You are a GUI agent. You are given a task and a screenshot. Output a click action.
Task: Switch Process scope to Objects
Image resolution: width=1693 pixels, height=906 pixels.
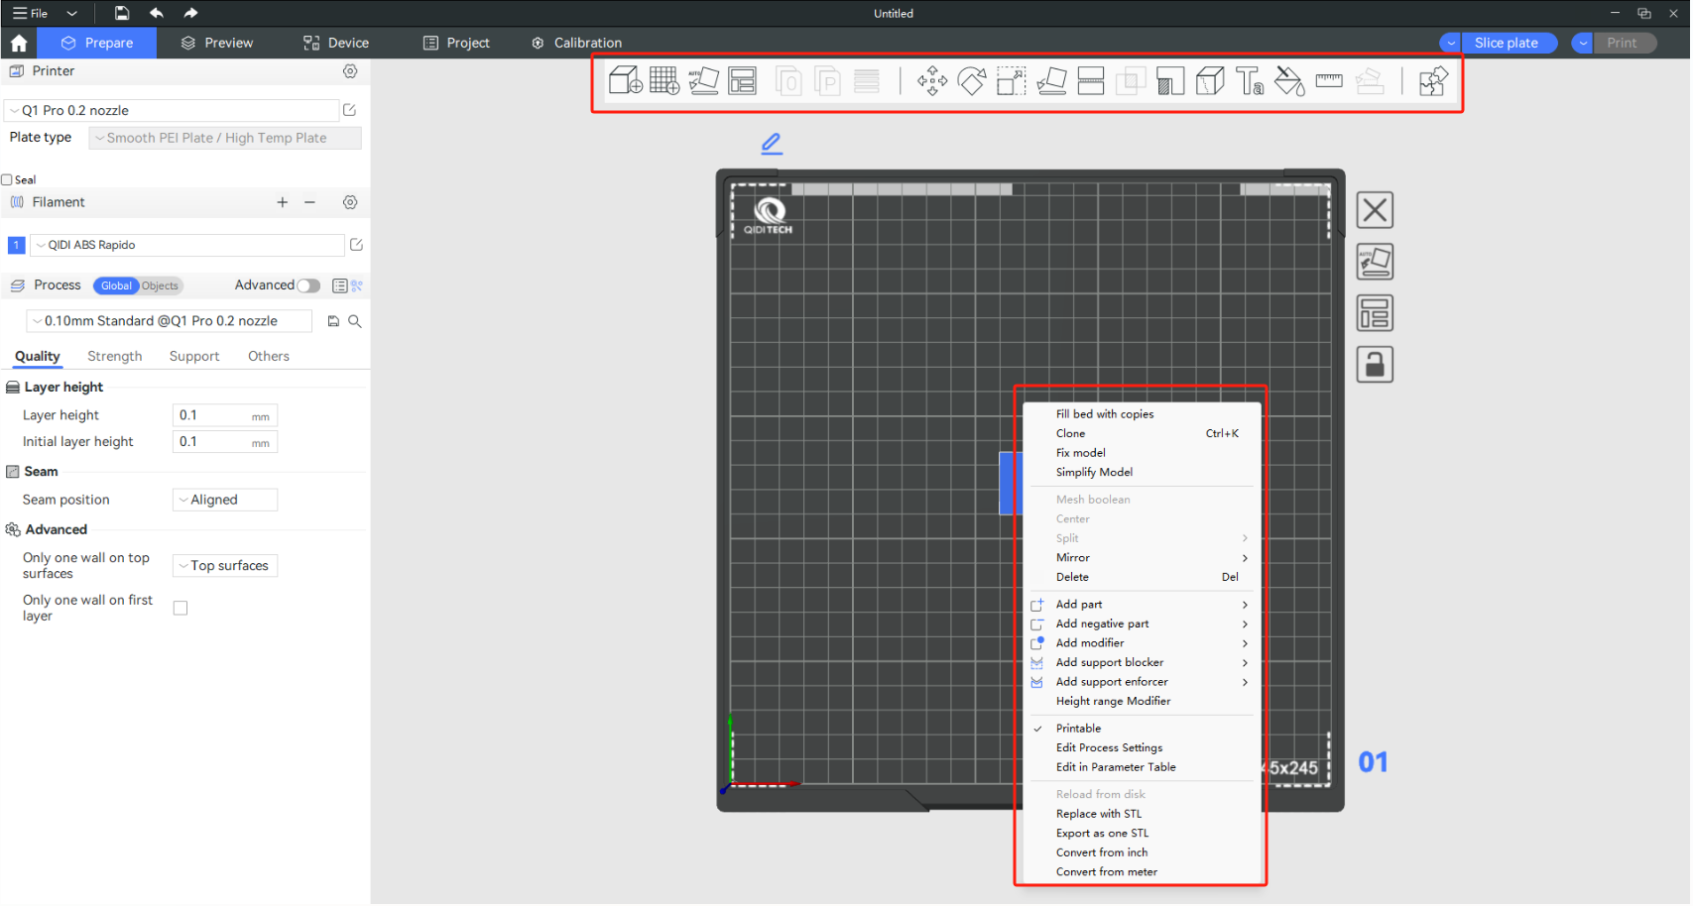coord(160,285)
